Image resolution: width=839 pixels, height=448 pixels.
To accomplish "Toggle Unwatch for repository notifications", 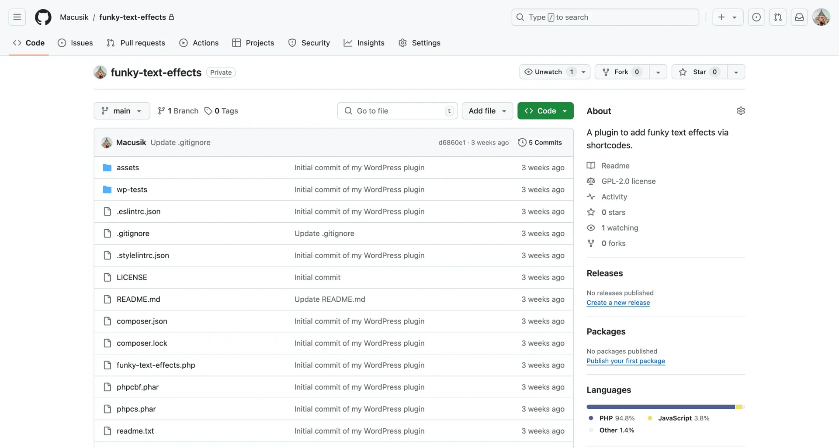I will 548,72.
